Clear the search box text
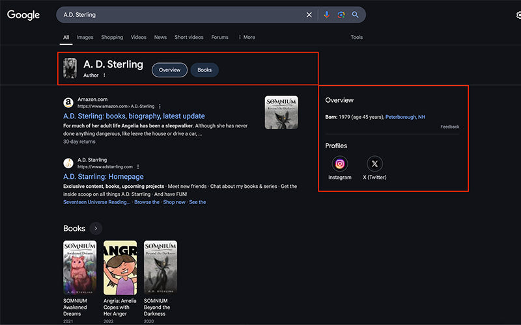This screenshot has height=325, width=521. 309,14
